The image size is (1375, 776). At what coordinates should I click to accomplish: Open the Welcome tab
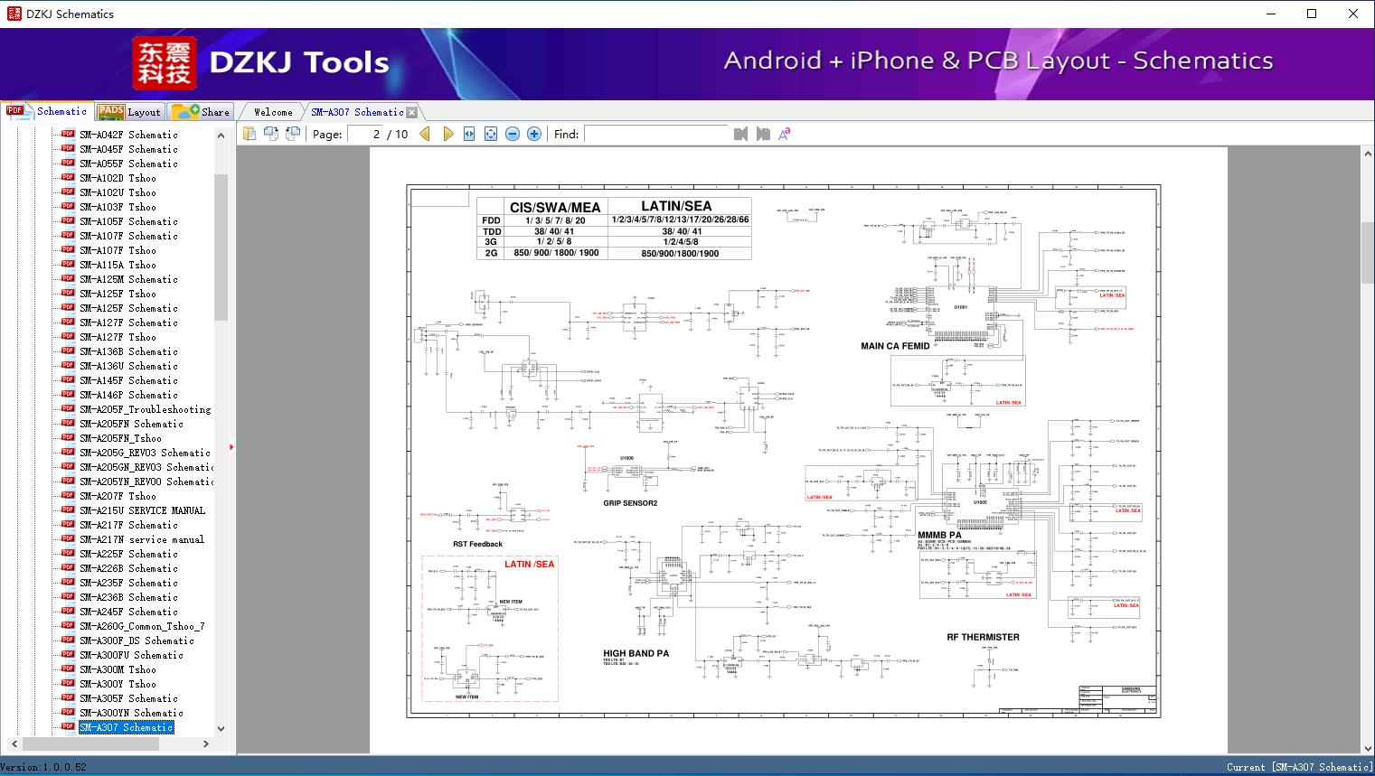(273, 112)
